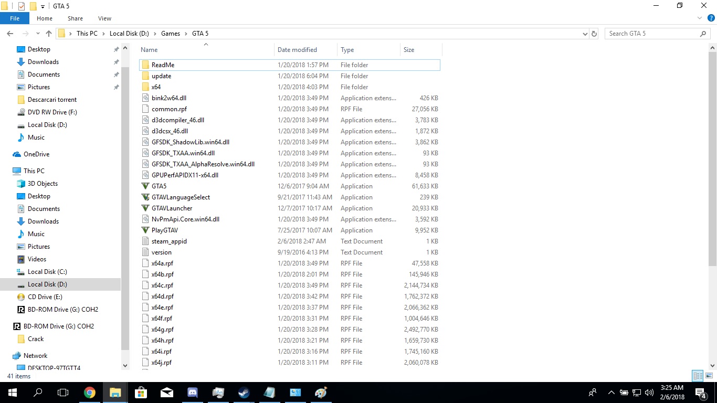Open Videos in the navigation pane

click(37, 259)
